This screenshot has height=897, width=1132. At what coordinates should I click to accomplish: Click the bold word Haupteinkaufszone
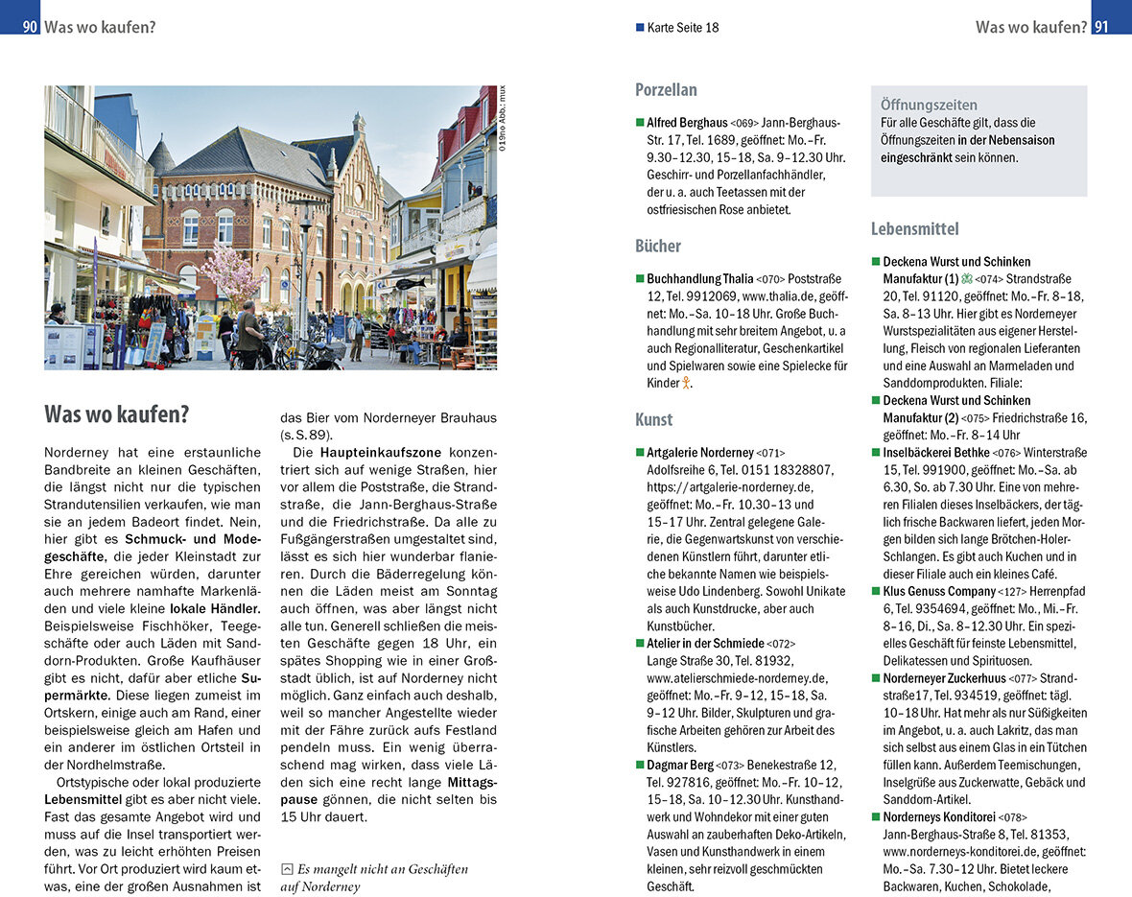click(381, 453)
